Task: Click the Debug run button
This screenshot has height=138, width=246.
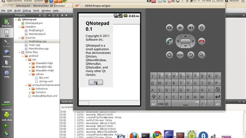Action: tap(7, 133)
